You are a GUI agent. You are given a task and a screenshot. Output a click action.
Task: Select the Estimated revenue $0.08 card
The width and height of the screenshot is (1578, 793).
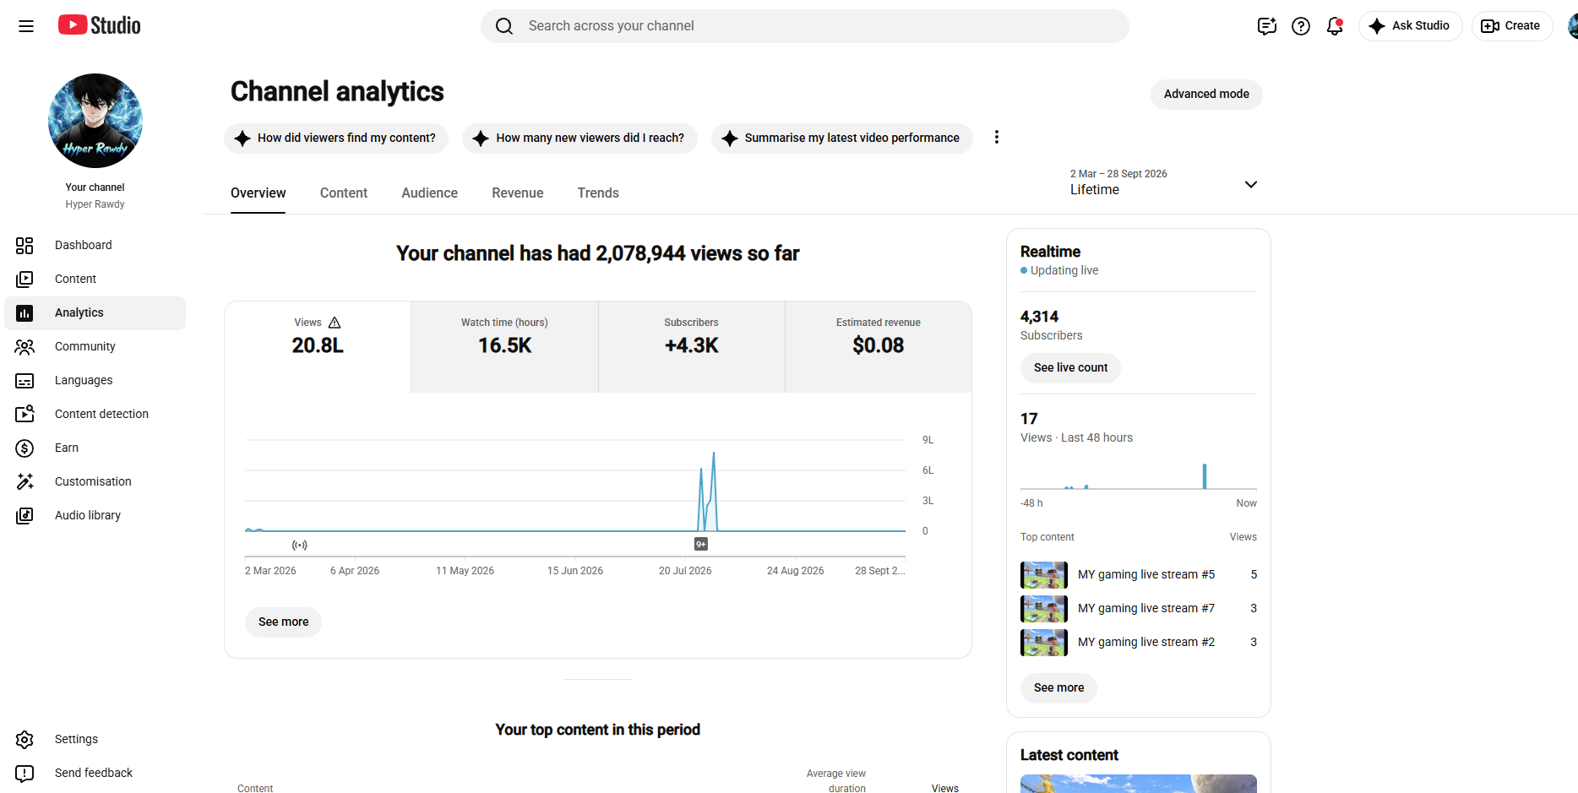pyautogui.click(x=879, y=346)
